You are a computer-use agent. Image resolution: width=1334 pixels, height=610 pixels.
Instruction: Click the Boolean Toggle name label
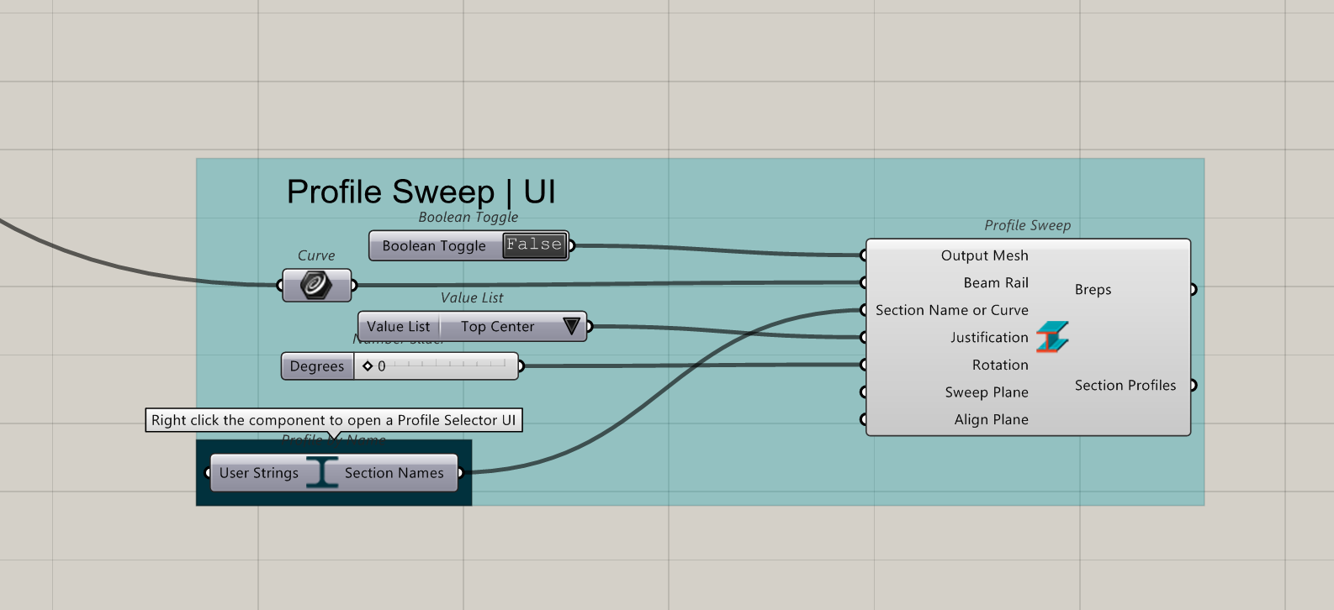tap(434, 246)
